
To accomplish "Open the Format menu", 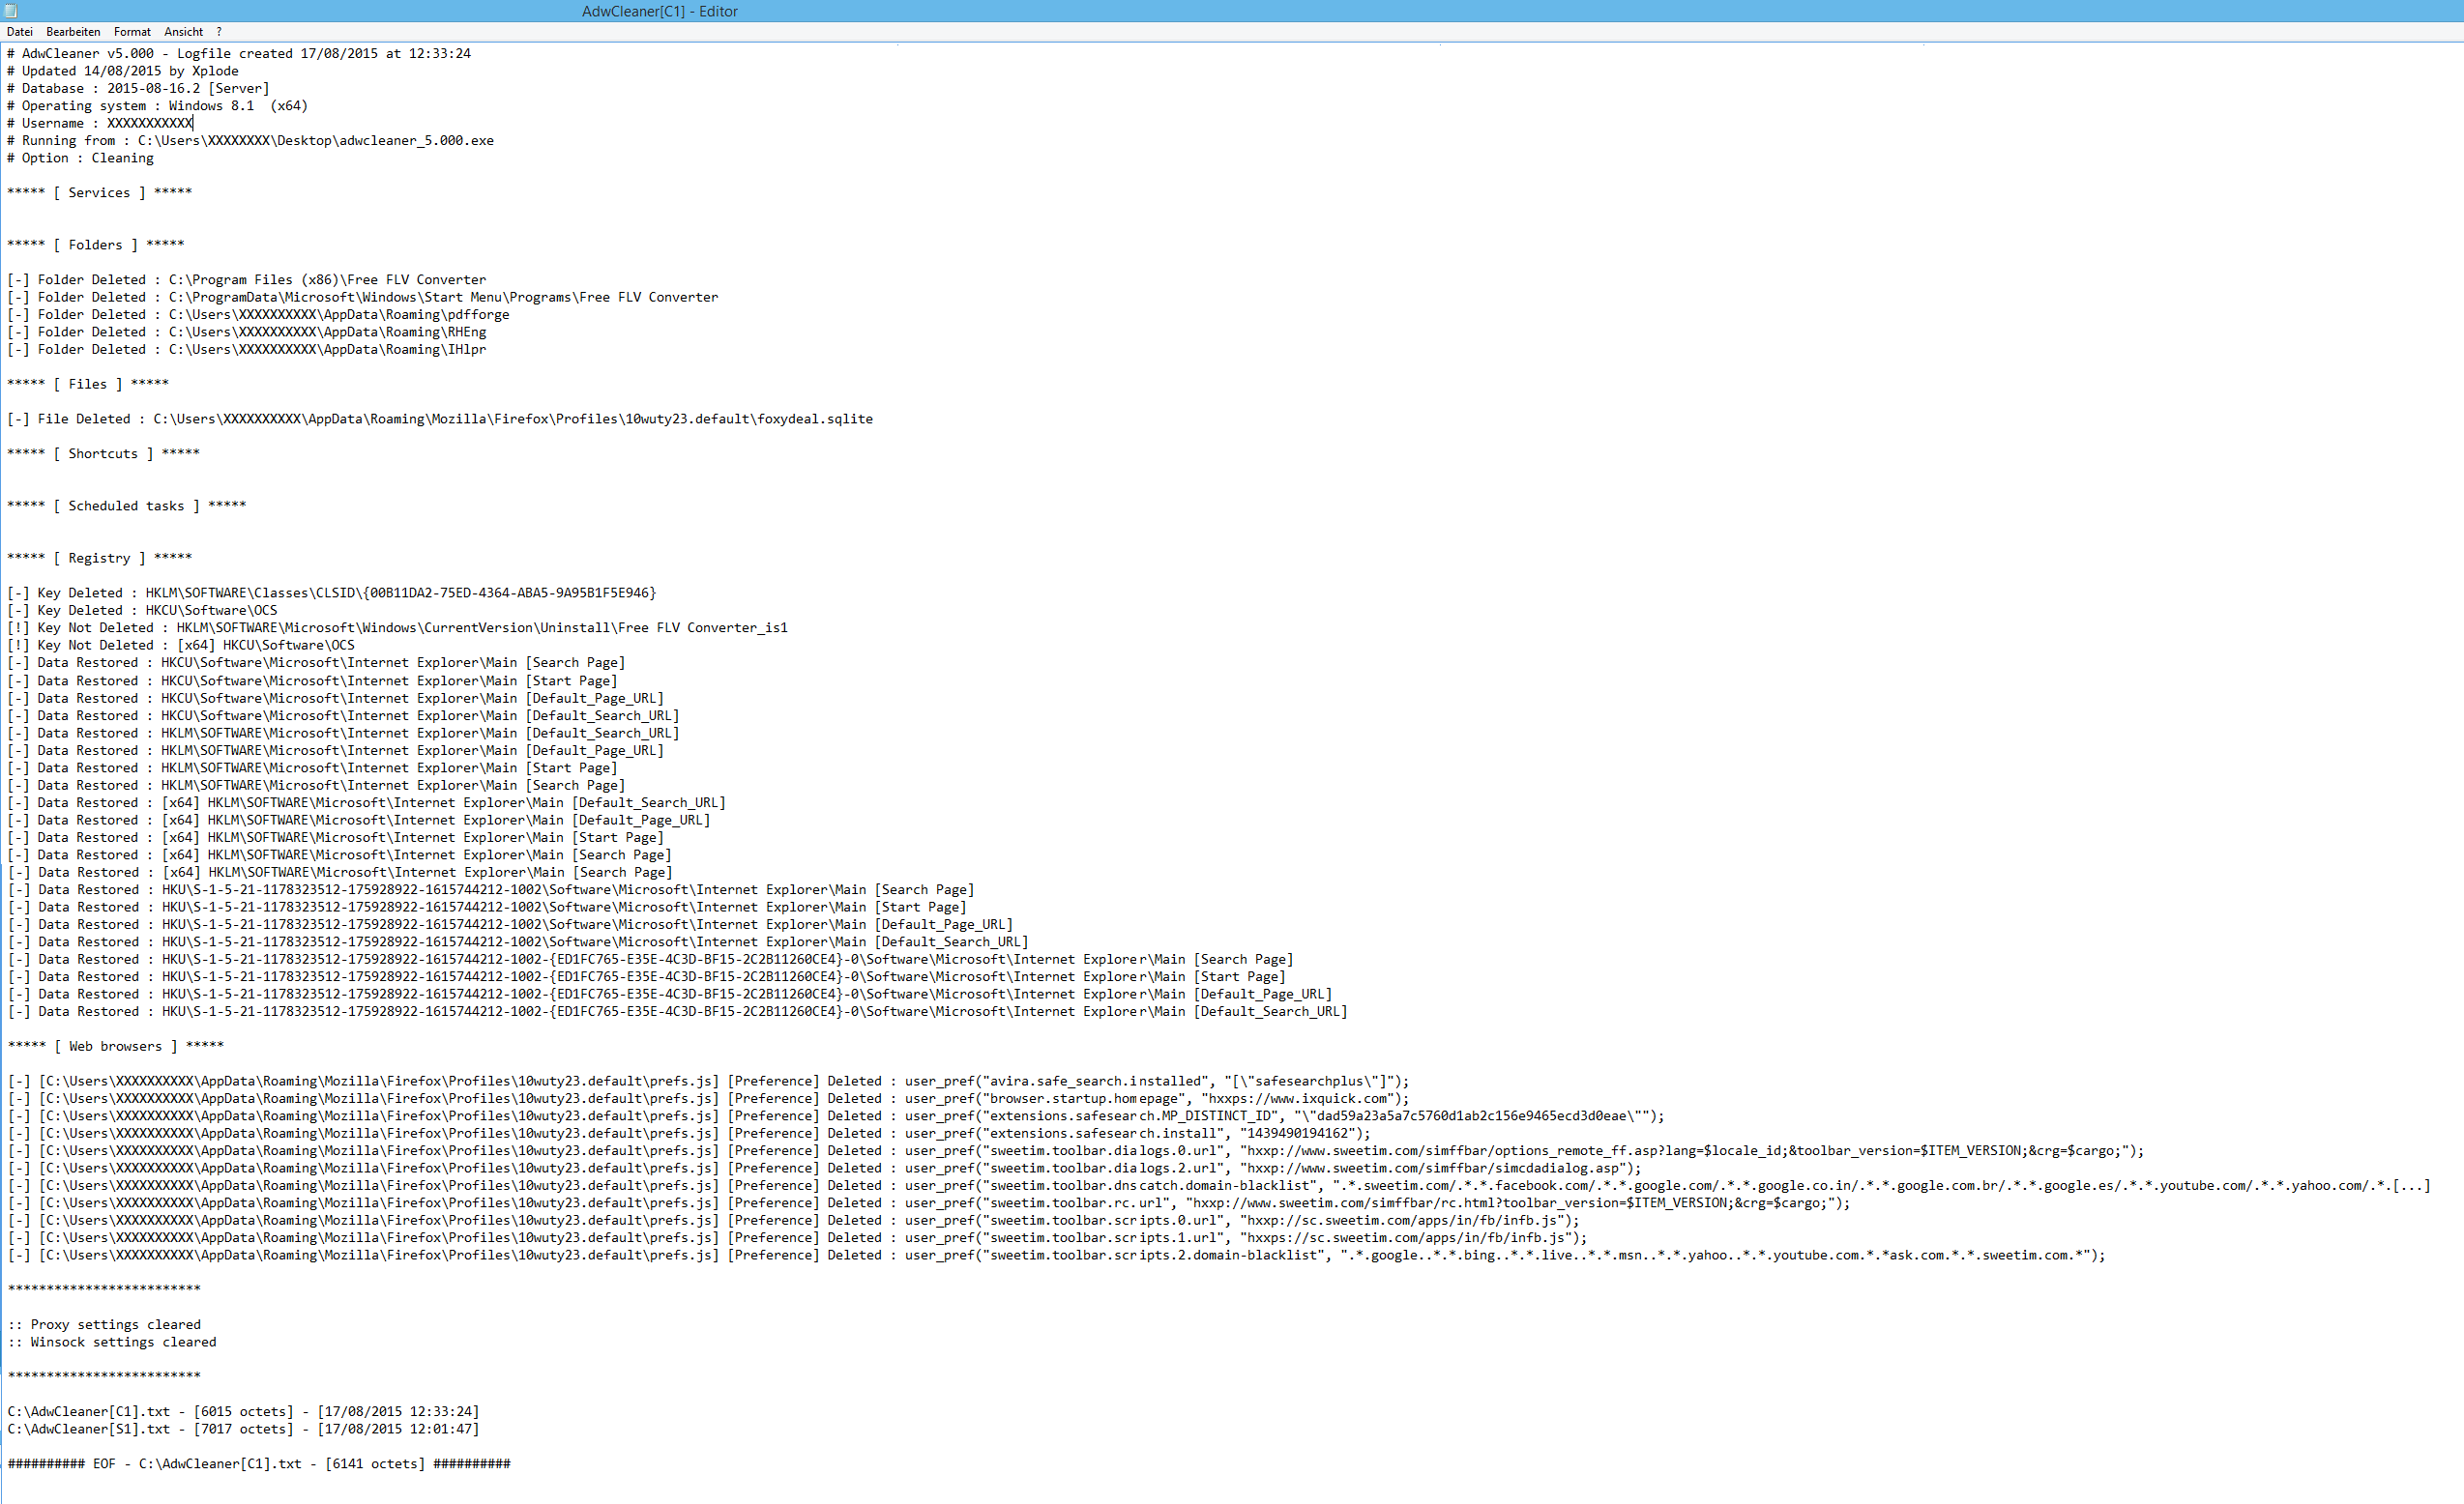I will click(x=132, y=32).
